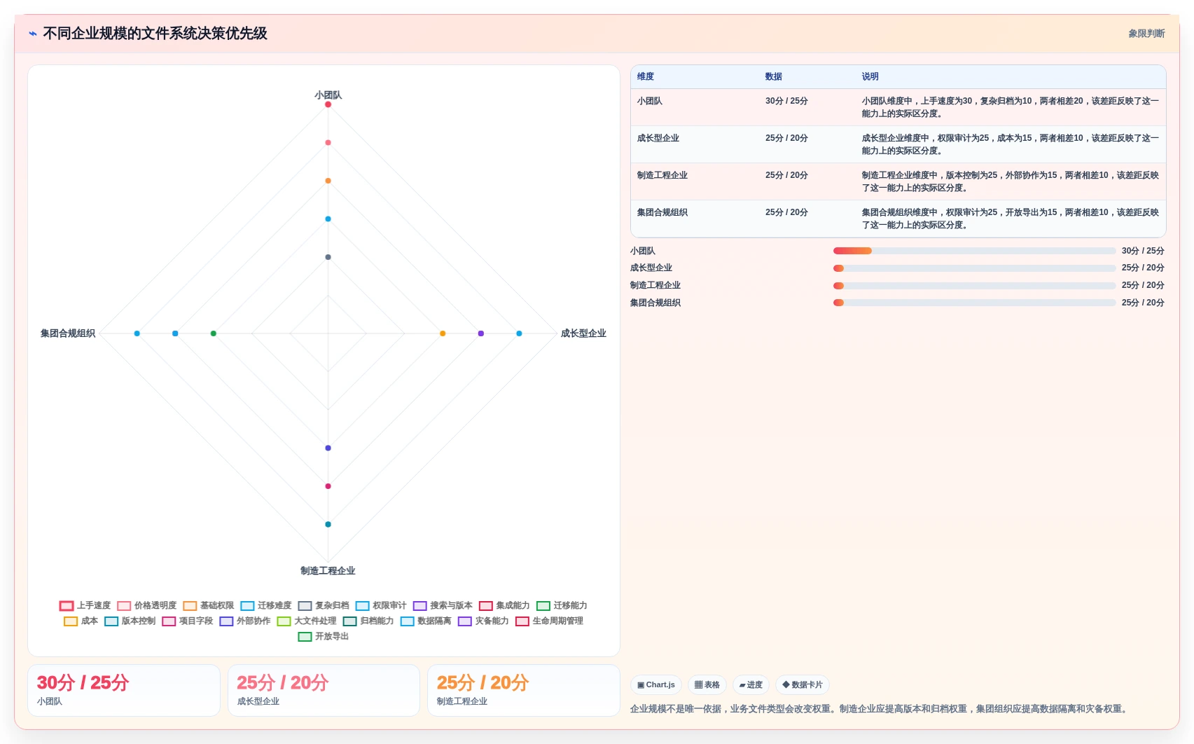Viewport: 1194px width, 744px height.
Task: Select the 数据卡片 tag chip
Action: (x=803, y=685)
